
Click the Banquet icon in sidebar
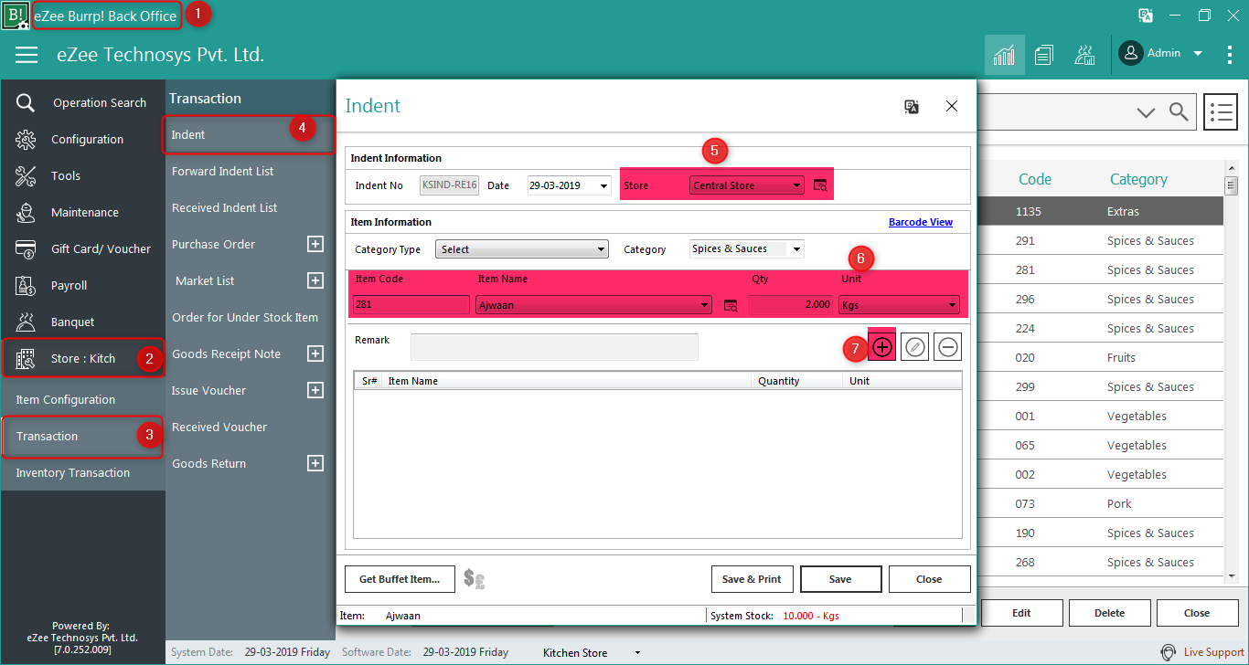click(x=26, y=322)
